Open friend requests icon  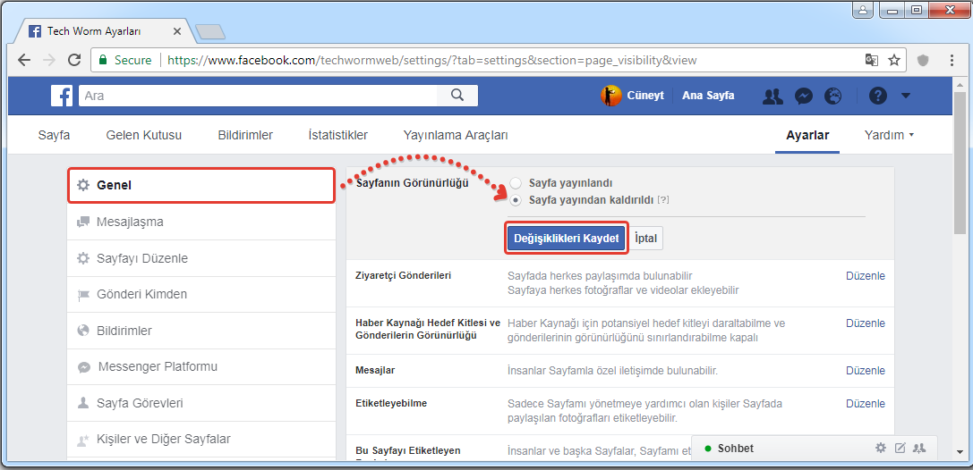[x=772, y=96]
